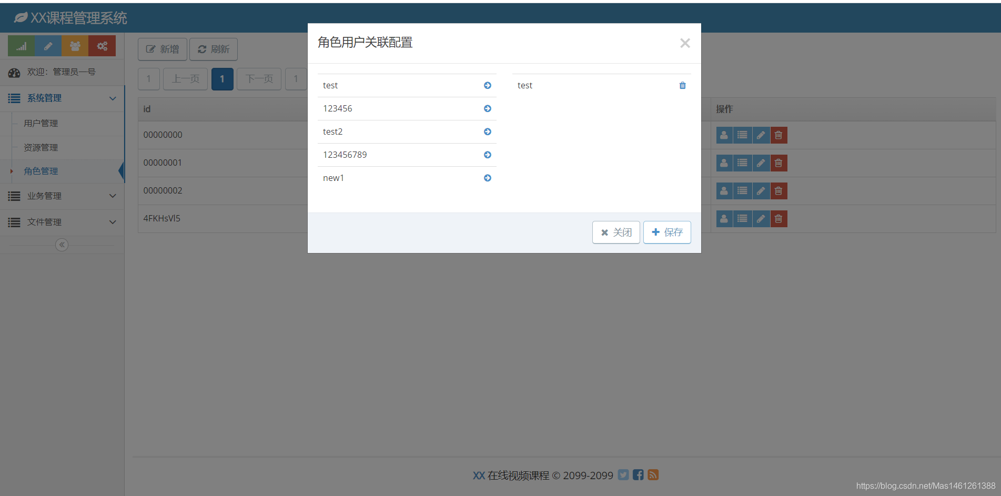Open the orange users shortcut icon
This screenshot has width=1001, height=496.
pyautogui.click(x=75, y=46)
